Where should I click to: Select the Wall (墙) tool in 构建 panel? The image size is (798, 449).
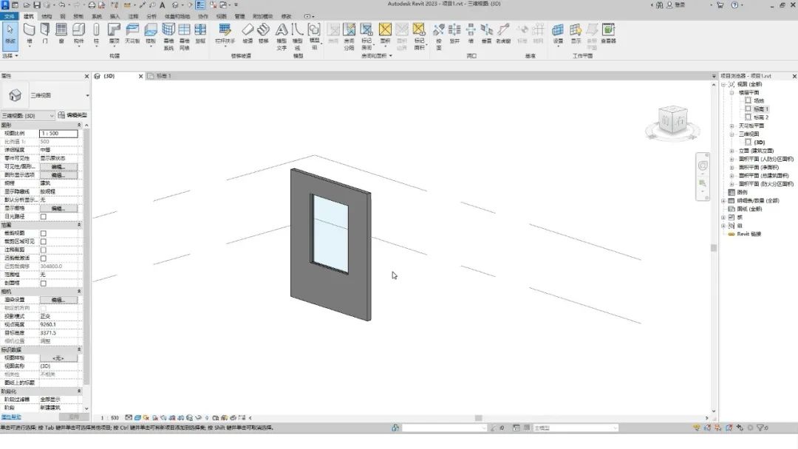[30, 33]
